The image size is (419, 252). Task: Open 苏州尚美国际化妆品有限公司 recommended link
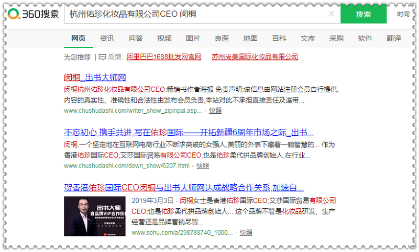pos(255,57)
